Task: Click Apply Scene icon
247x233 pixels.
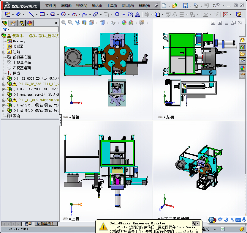Action: pos(131,23)
